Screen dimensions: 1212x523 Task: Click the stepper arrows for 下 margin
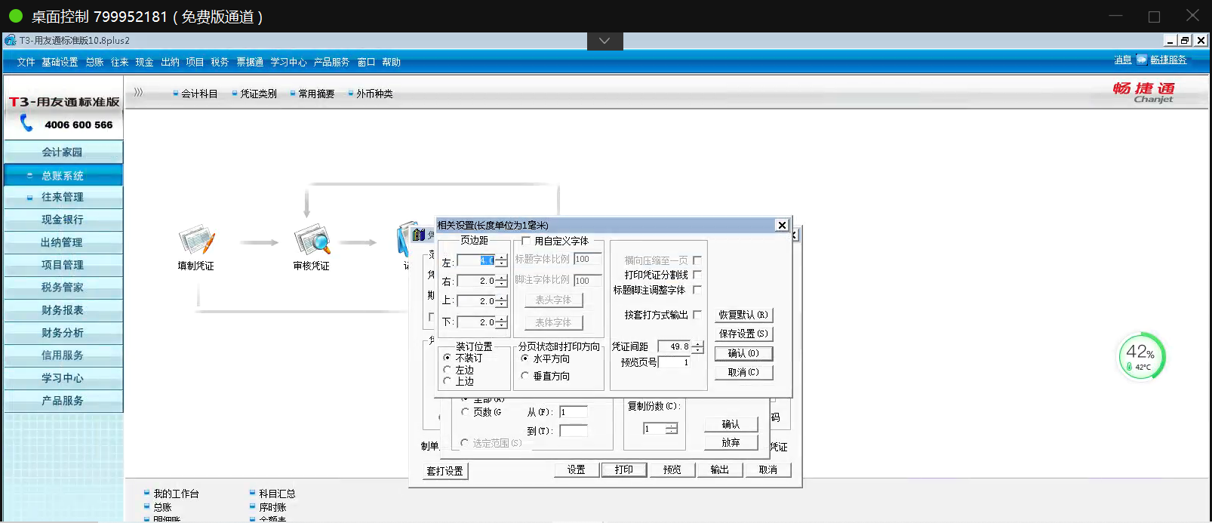coord(502,322)
